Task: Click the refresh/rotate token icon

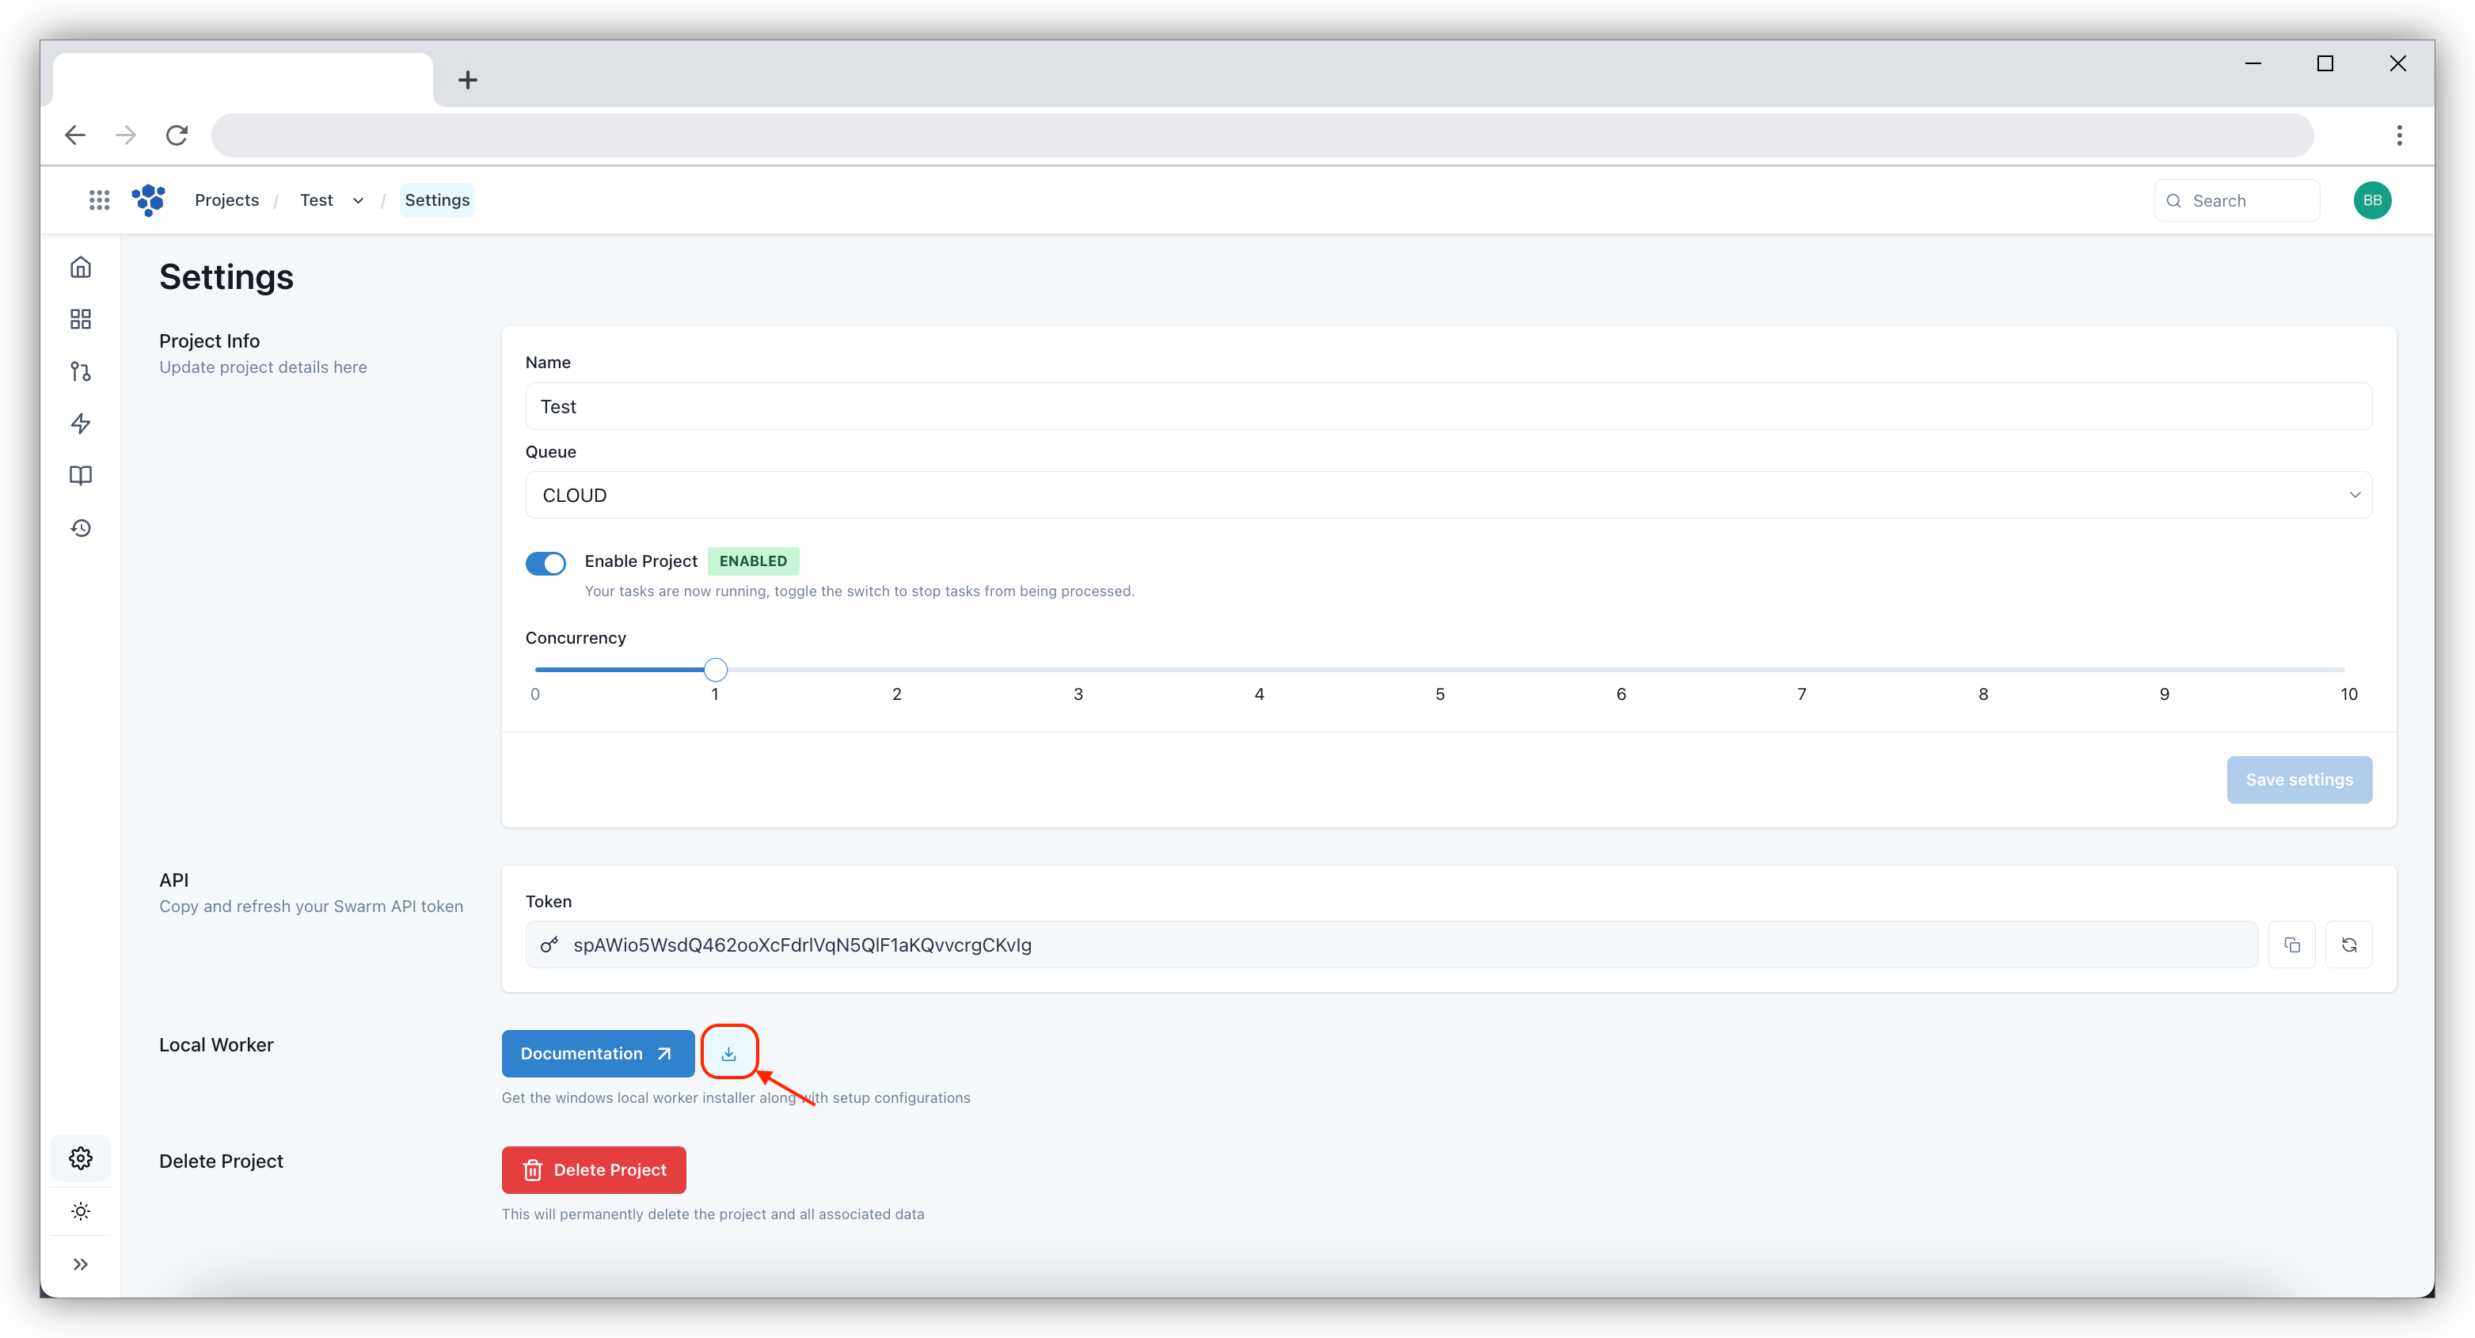Action: coord(2350,945)
